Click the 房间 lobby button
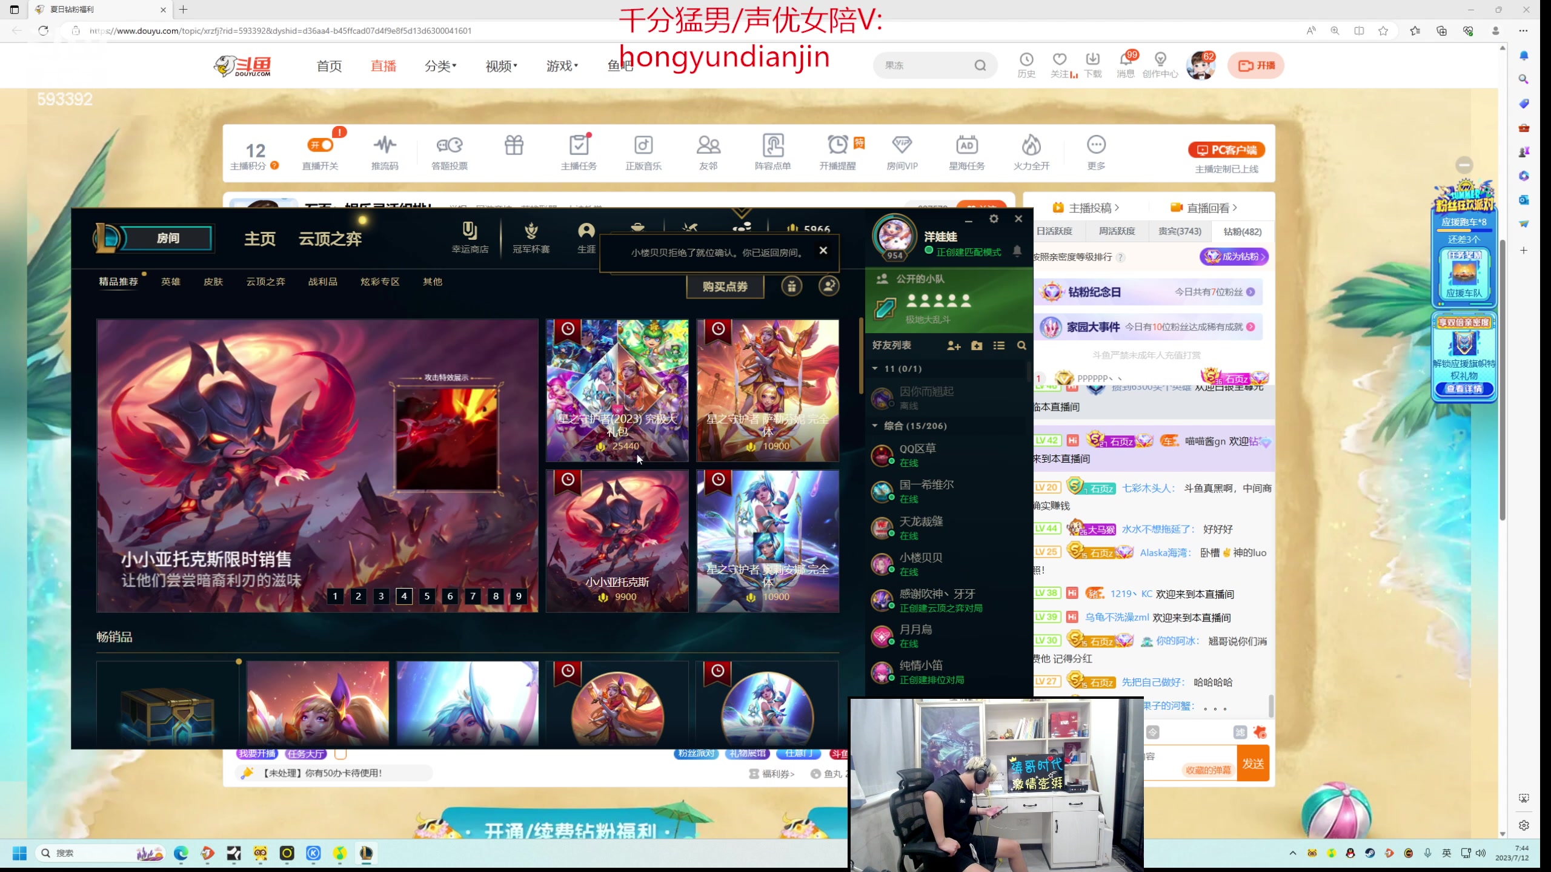 point(168,238)
